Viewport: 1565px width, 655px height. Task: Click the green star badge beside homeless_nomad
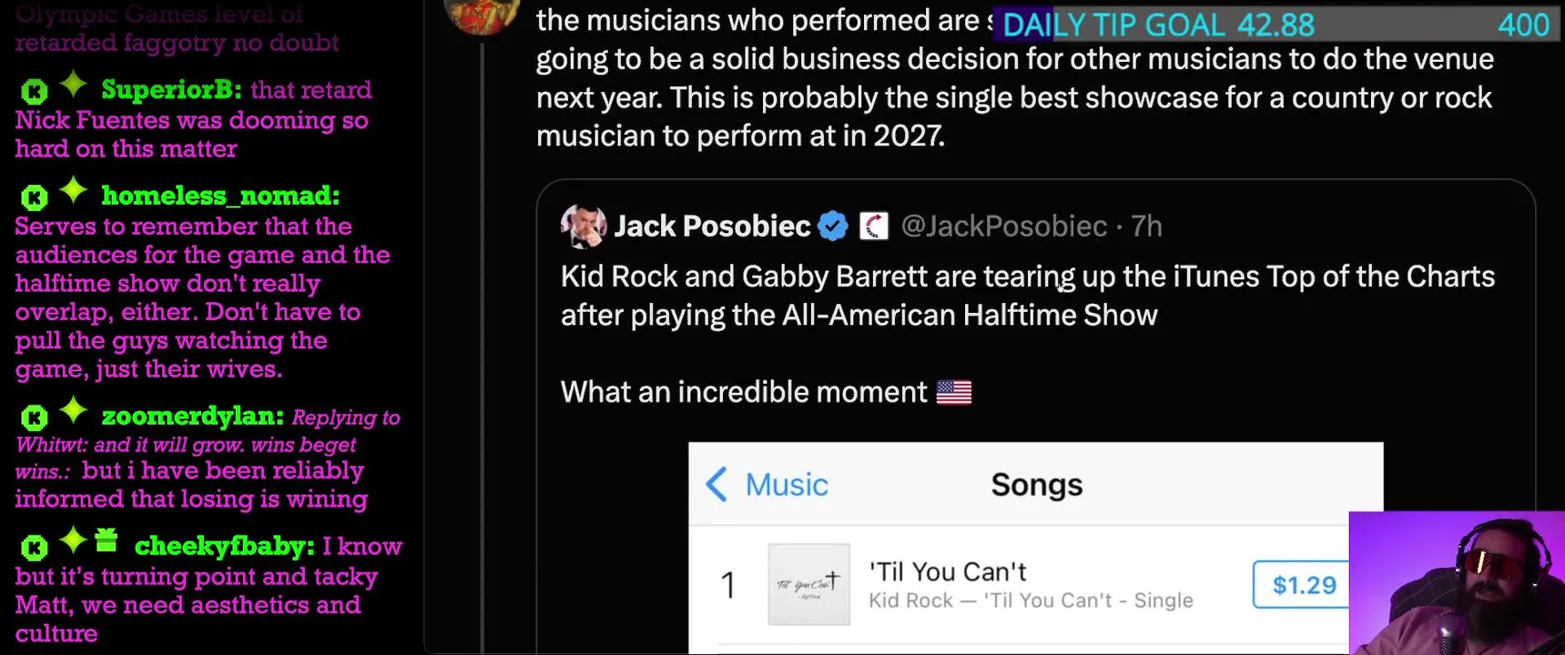coord(73,192)
